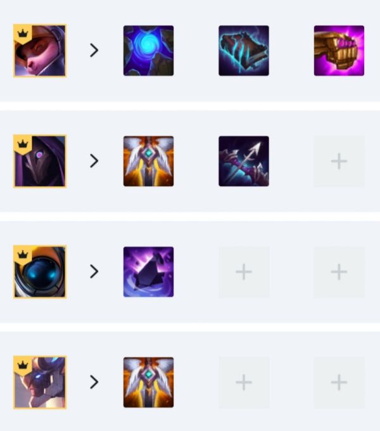
Task: Select the round blue-eyed robot champion portrait
Action: tap(40, 272)
